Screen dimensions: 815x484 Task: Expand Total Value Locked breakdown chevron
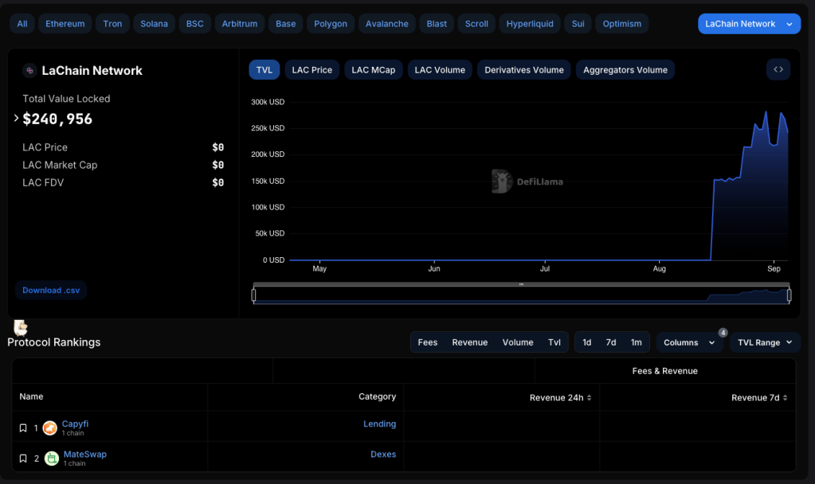coord(16,119)
